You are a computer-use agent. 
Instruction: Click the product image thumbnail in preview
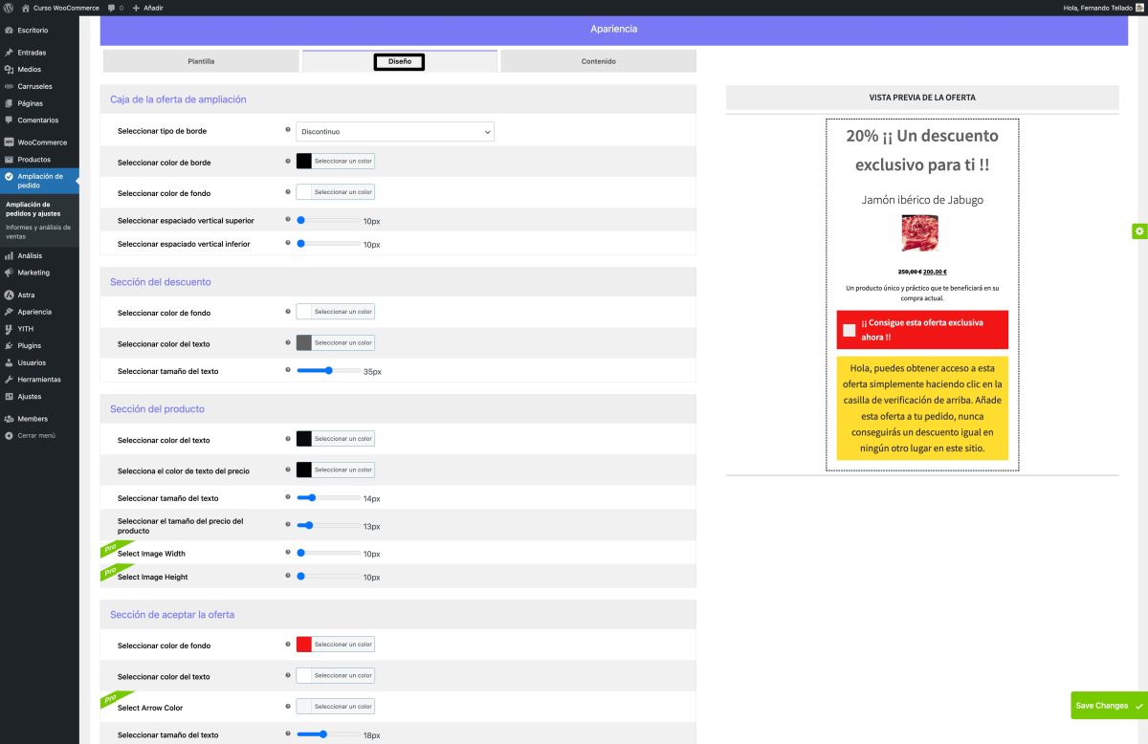(919, 233)
